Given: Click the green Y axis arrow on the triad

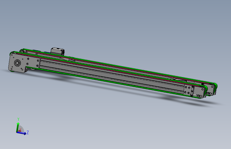Looking at the screenshot, I should [18, 127].
